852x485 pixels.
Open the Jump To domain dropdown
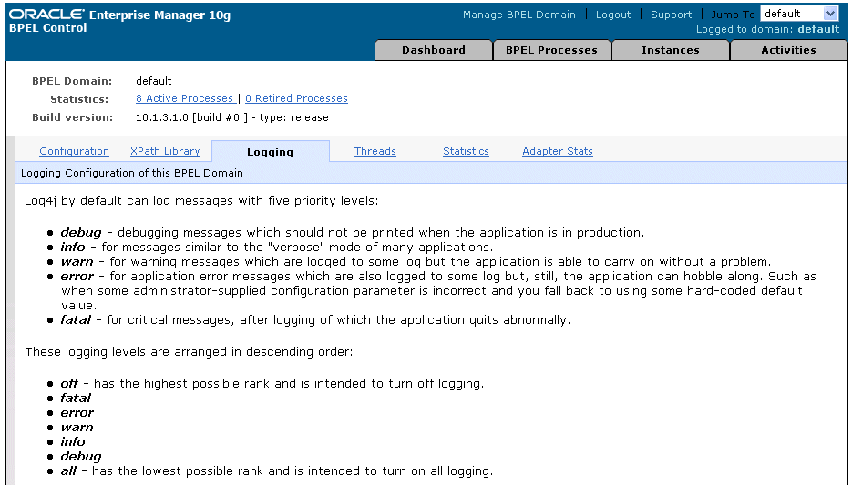tap(799, 14)
